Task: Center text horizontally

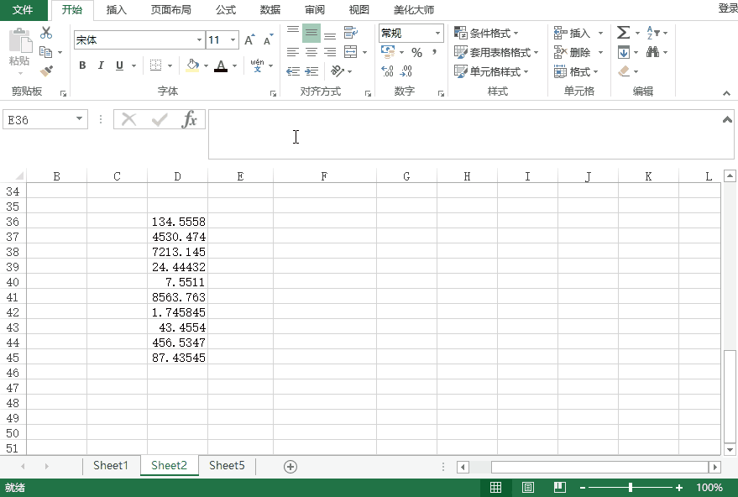Action: [311, 52]
